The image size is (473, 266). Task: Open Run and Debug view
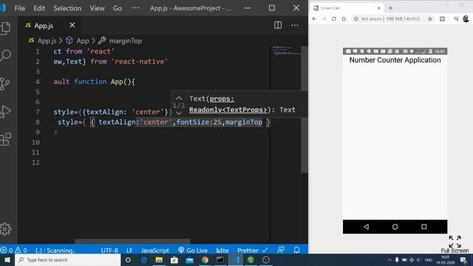[6, 112]
